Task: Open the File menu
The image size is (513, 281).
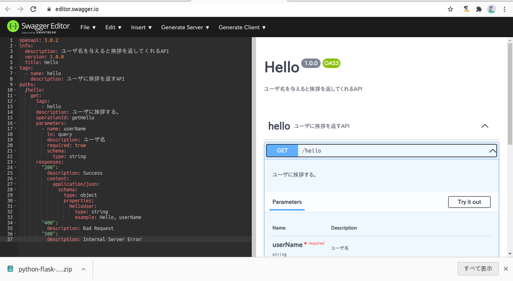Action: click(x=87, y=27)
